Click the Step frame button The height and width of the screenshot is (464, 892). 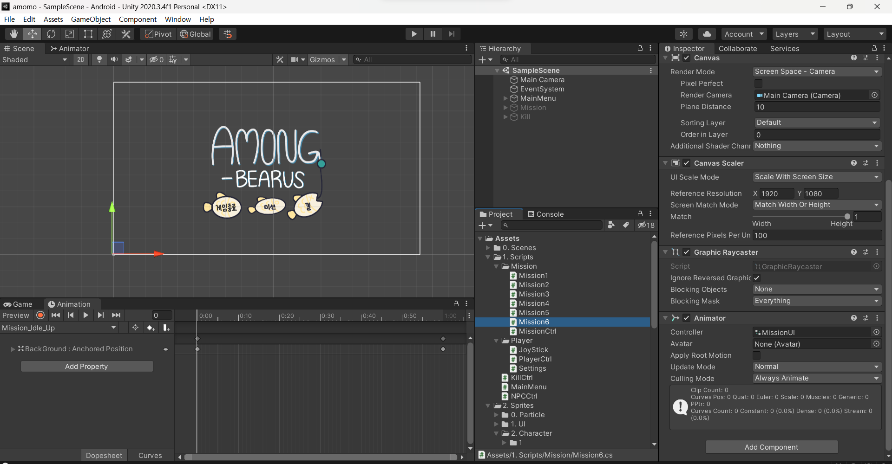[x=451, y=34]
